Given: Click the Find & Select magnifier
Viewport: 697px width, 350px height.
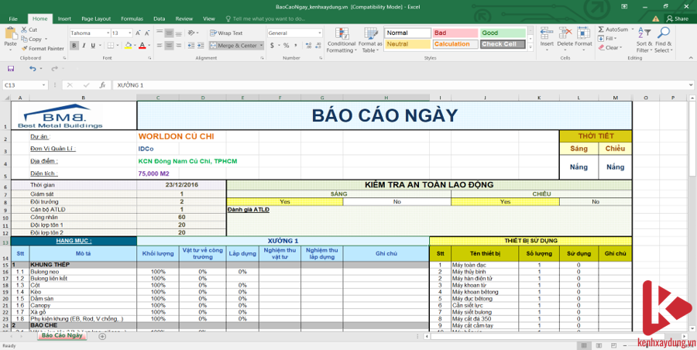Looking at the screenshot, I should point(663,40).
